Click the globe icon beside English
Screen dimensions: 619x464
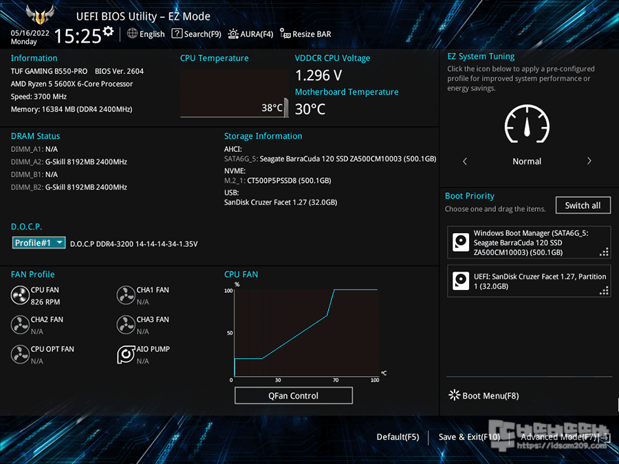[132, 34]
